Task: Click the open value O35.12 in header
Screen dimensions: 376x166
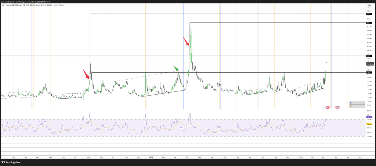Action: [x=32, y=5]
